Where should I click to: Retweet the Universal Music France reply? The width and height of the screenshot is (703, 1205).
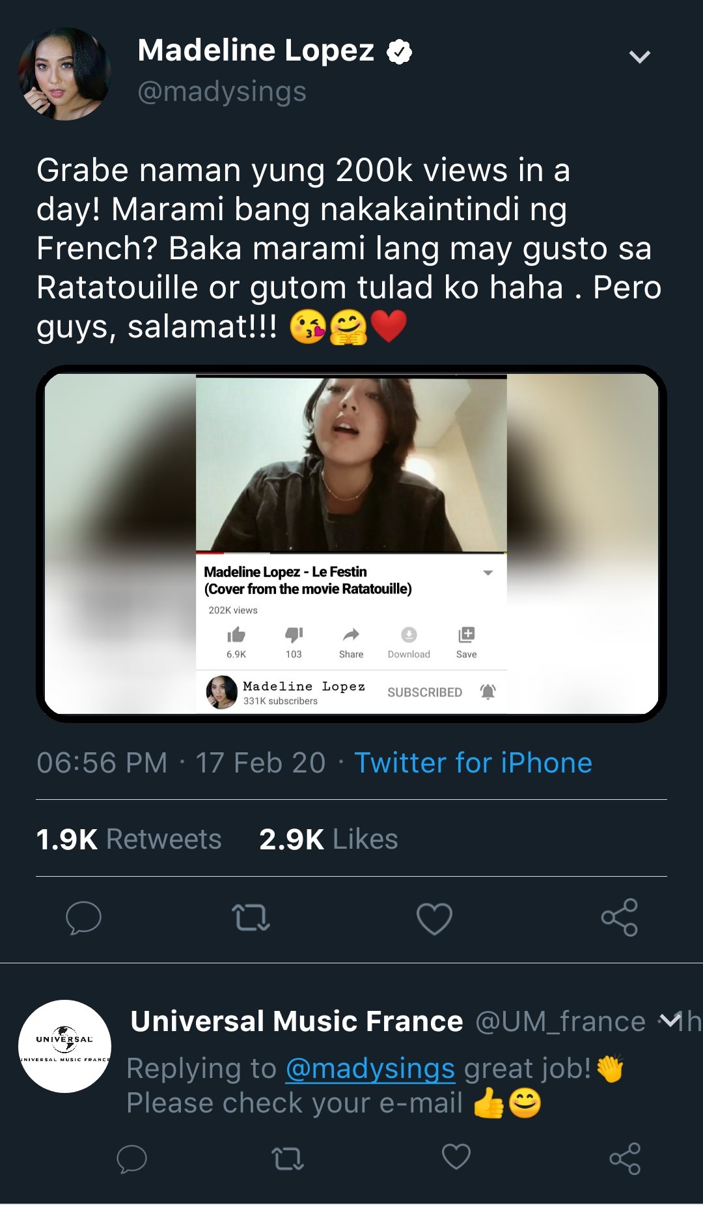click(288, 1159)
